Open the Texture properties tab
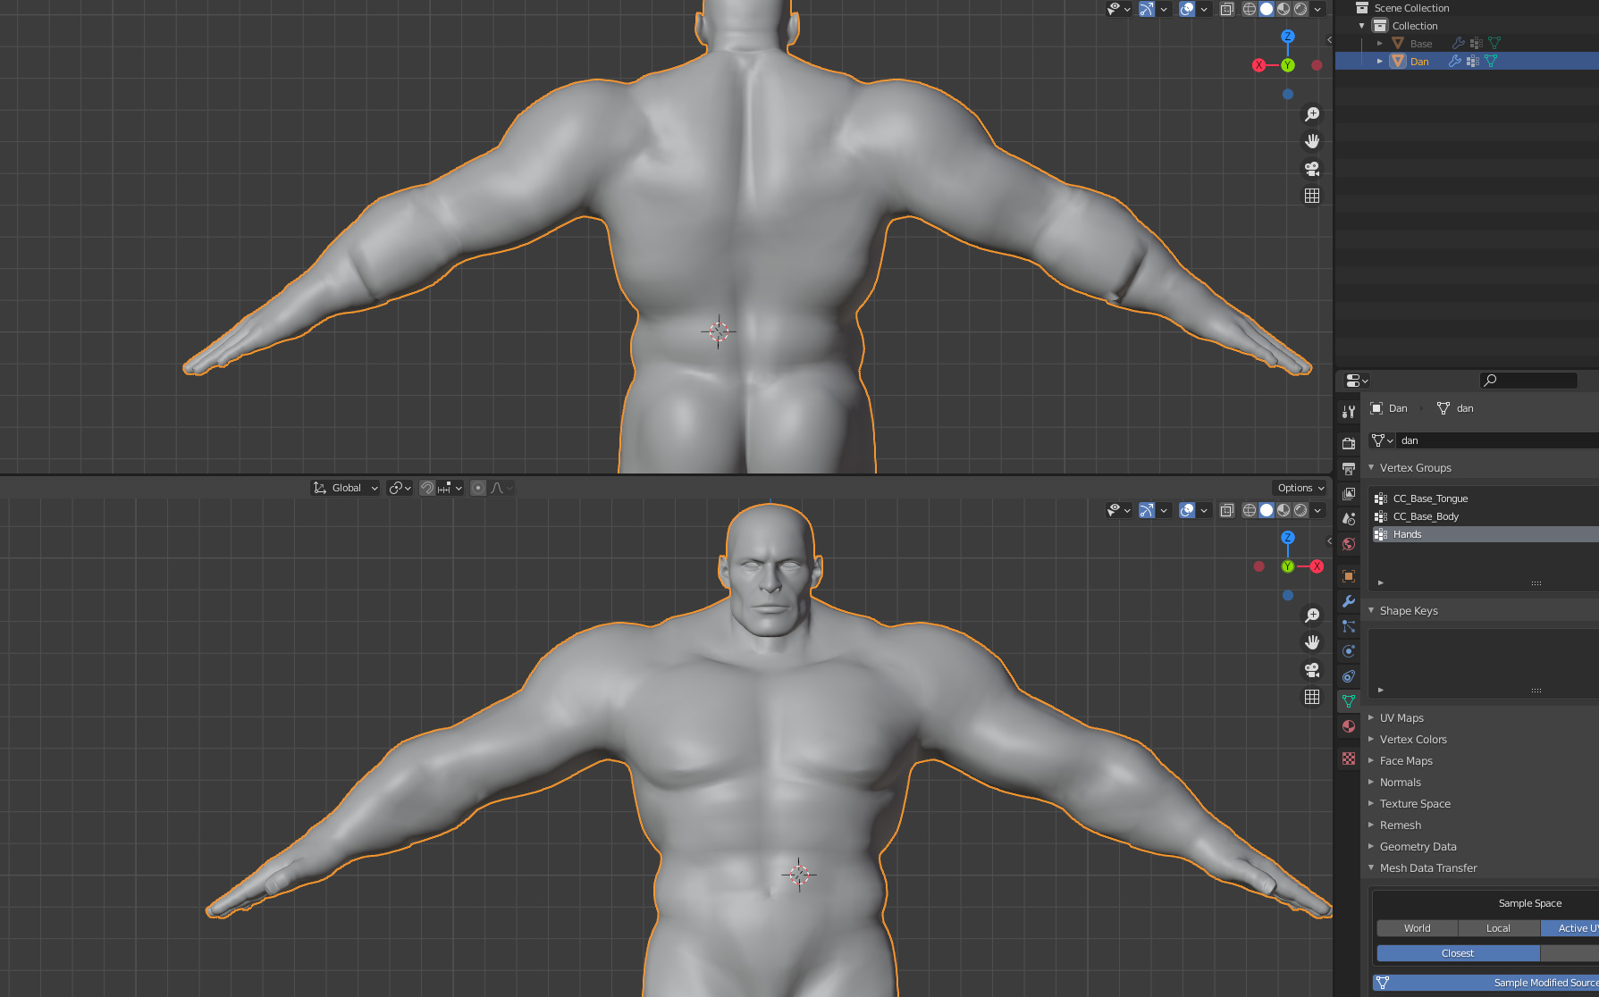Image resolution: width=1599 pixels, height=997 pixels. pos(1349,758)
